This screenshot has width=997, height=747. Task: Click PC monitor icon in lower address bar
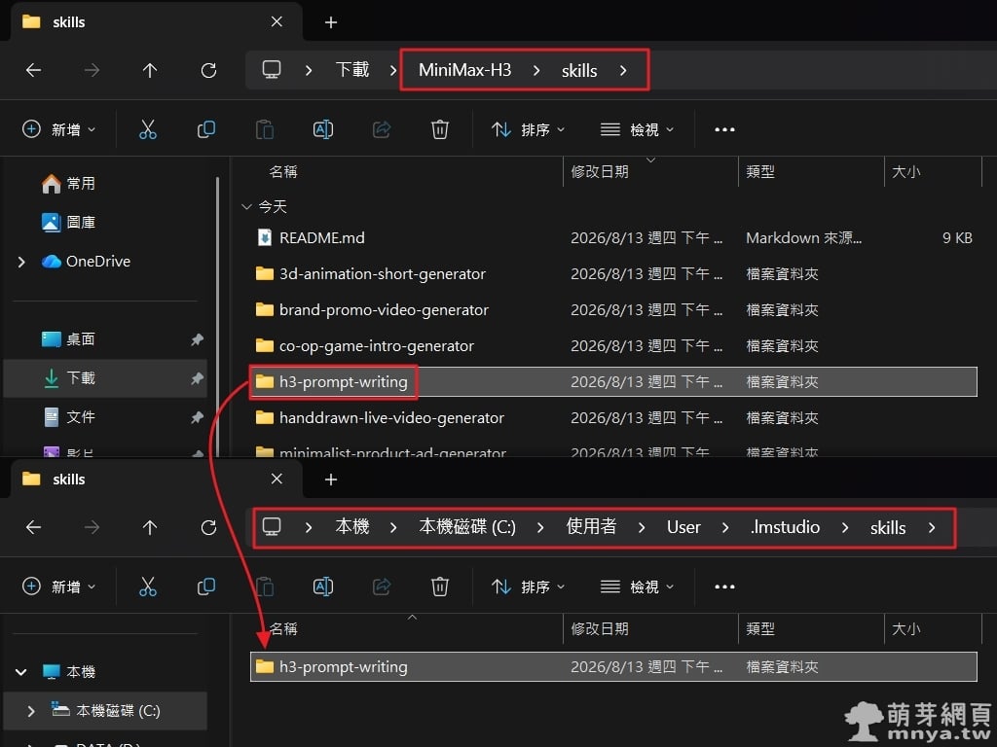pyautogui.click(x=272, y=526)
